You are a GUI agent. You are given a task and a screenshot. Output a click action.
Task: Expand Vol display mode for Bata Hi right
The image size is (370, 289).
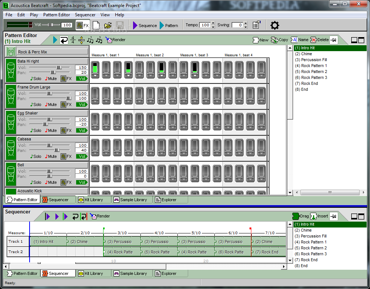click(82, 79)
